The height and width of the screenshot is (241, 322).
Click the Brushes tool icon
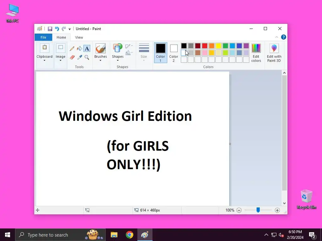[x=101, y=48]
